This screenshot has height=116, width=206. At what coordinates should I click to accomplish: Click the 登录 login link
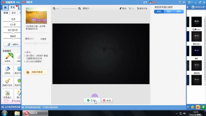pos(145,2)
